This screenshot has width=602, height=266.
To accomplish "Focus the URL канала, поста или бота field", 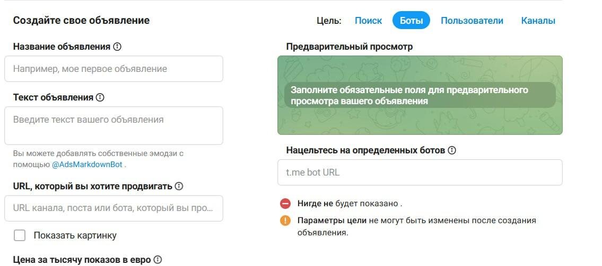I will [114, 208].
